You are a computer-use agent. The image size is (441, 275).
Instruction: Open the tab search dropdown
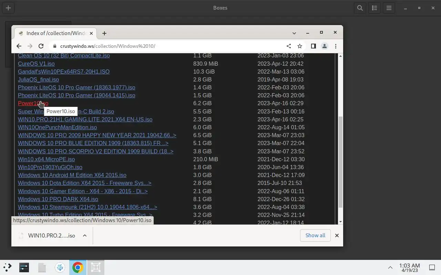point(294,33)
